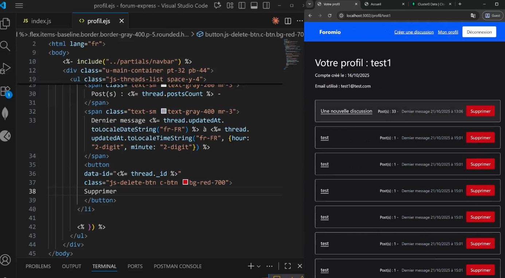Viewport: 505px width, 278px height.
Task: Toggle the bottom panel layout button
Action: click(254, 5)
